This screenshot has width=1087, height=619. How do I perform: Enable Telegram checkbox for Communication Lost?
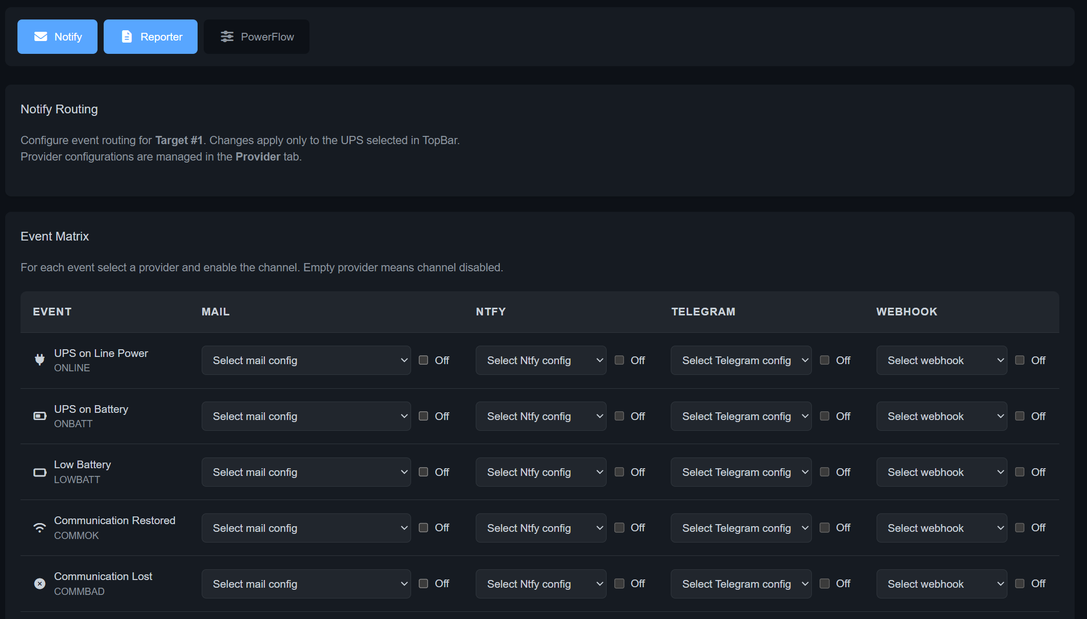click(x=825, y=583)
